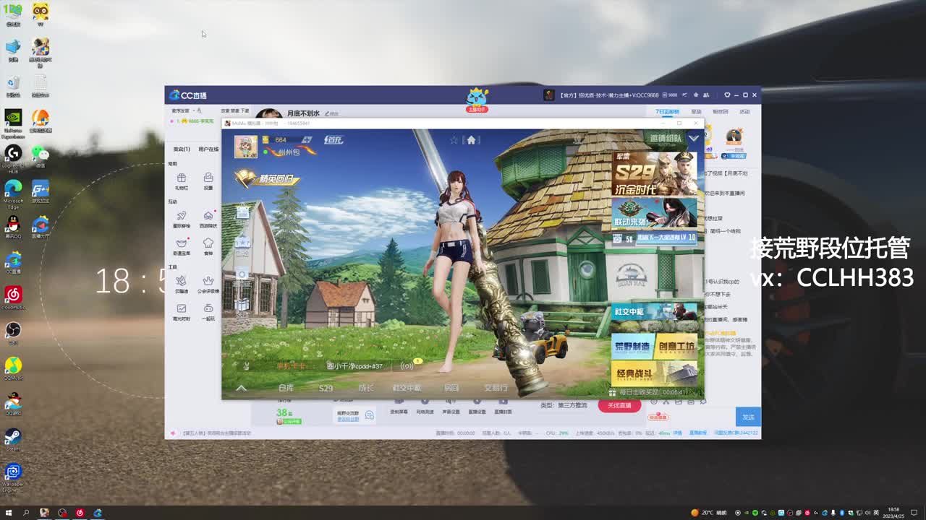This screenshot has width=926, height=520.
Task: Open the 主播助手 mascot icon
Action: (x=477, y=100)
